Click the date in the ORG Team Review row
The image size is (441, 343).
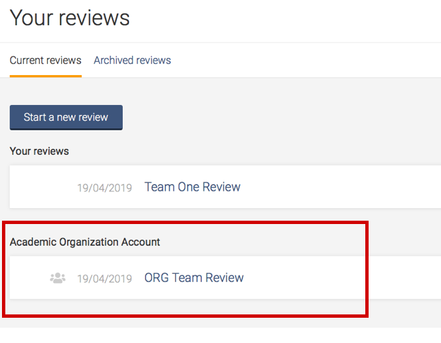point(105,279)
